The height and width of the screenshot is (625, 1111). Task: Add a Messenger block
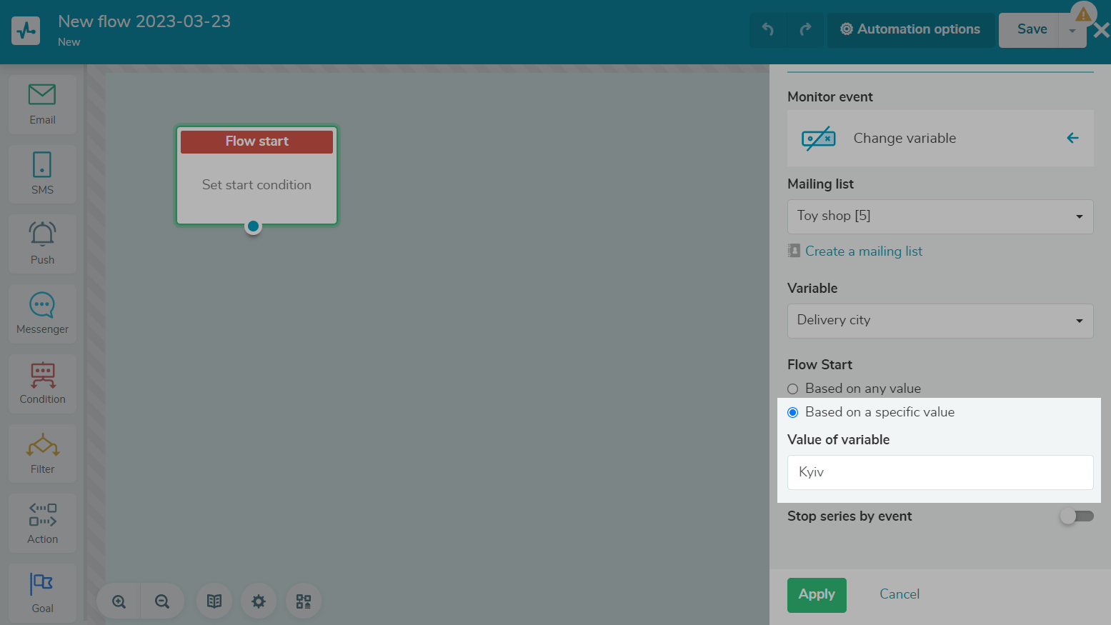[42, 314]
